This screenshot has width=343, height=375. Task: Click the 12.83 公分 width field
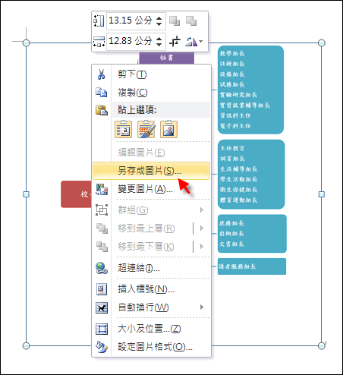pyautogui.click(x=136, y=41)
